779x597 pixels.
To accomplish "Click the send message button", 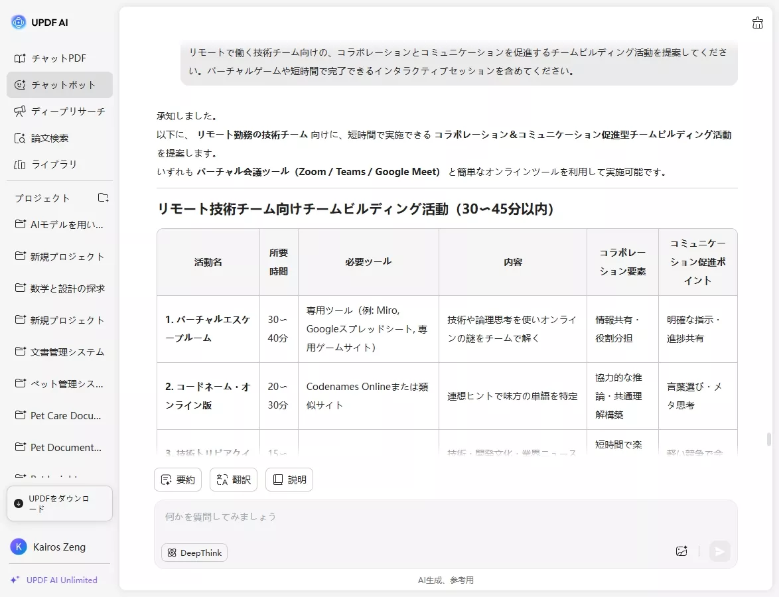I will pyautogui.click(x=720, y=551).
